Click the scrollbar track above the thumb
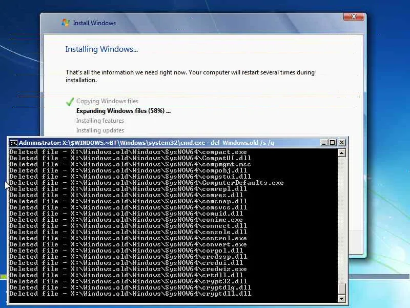410x308 pixels. coord(341,220)
